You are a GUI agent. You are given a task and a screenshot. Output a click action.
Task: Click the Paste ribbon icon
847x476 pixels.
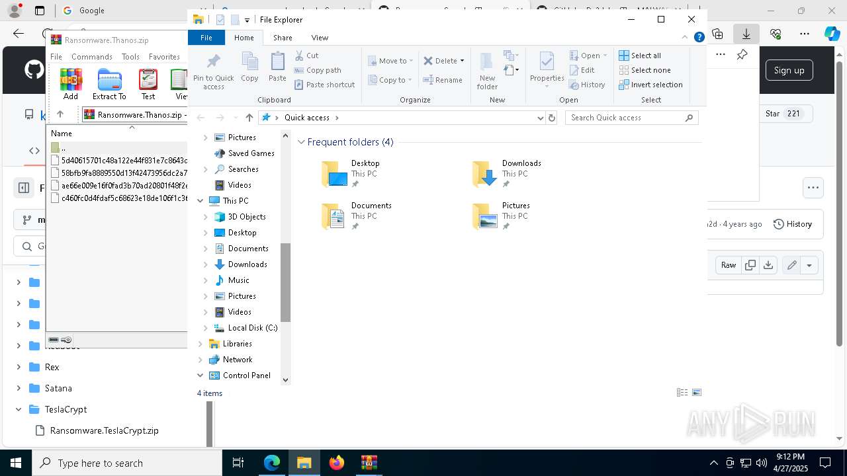point(277,67)
